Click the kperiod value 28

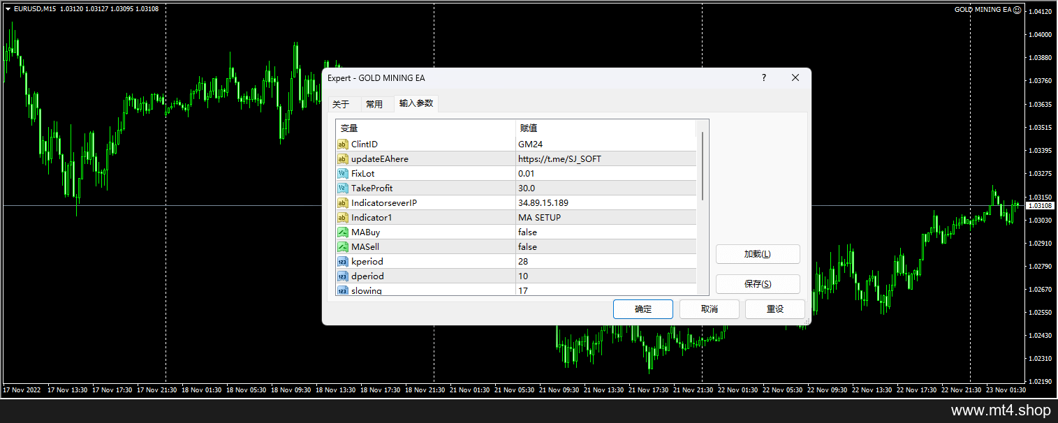point(605,262)
